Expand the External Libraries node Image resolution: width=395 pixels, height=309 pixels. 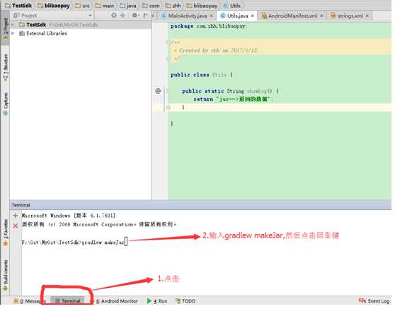(x=13, y=33)
